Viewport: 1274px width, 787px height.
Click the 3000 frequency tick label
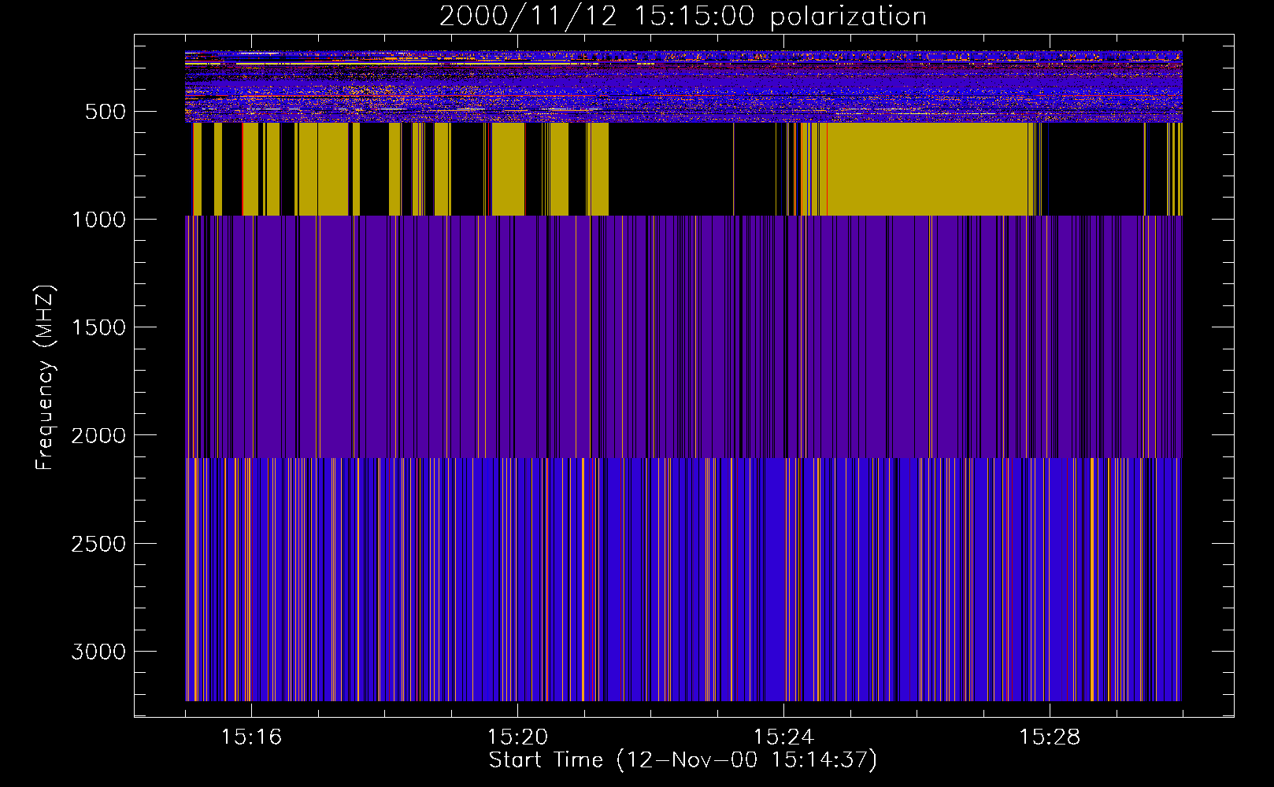(98, 652)
